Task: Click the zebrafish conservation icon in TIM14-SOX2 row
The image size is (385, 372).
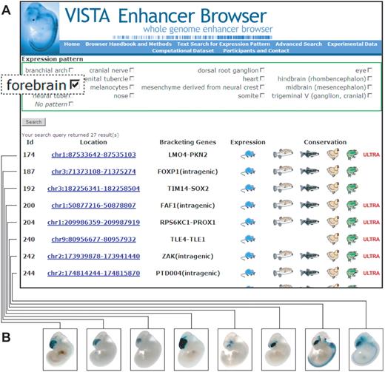Action: click(x=309, y=188)
